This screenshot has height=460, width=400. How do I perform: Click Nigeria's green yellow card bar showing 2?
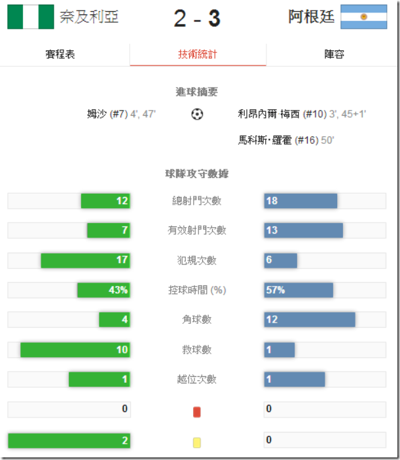[69, 441]
